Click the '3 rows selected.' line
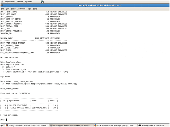 coord(9,115)
